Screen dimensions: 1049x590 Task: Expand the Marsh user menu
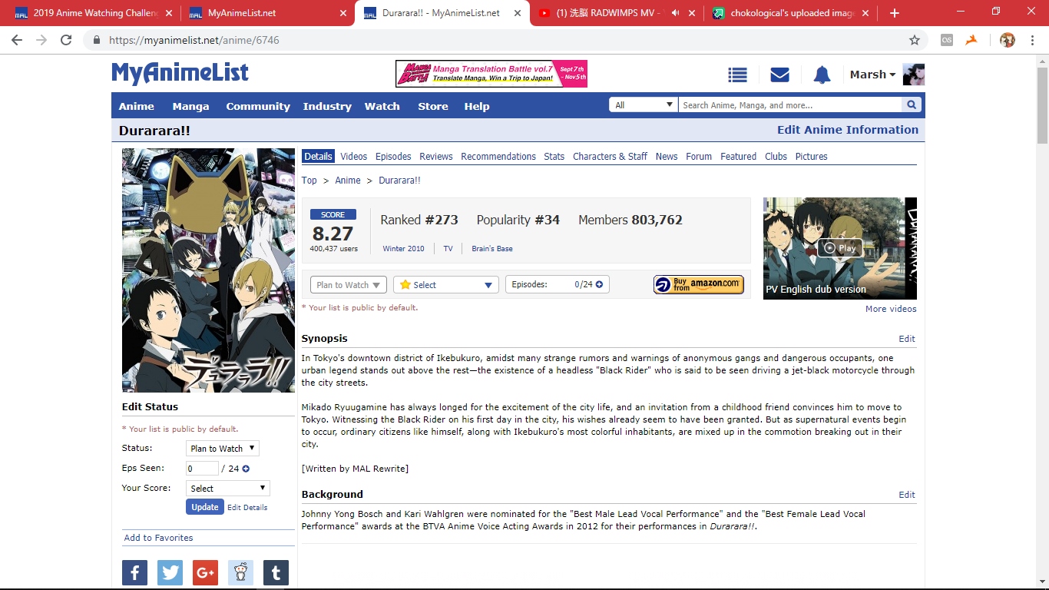click(x=873, y=75)
